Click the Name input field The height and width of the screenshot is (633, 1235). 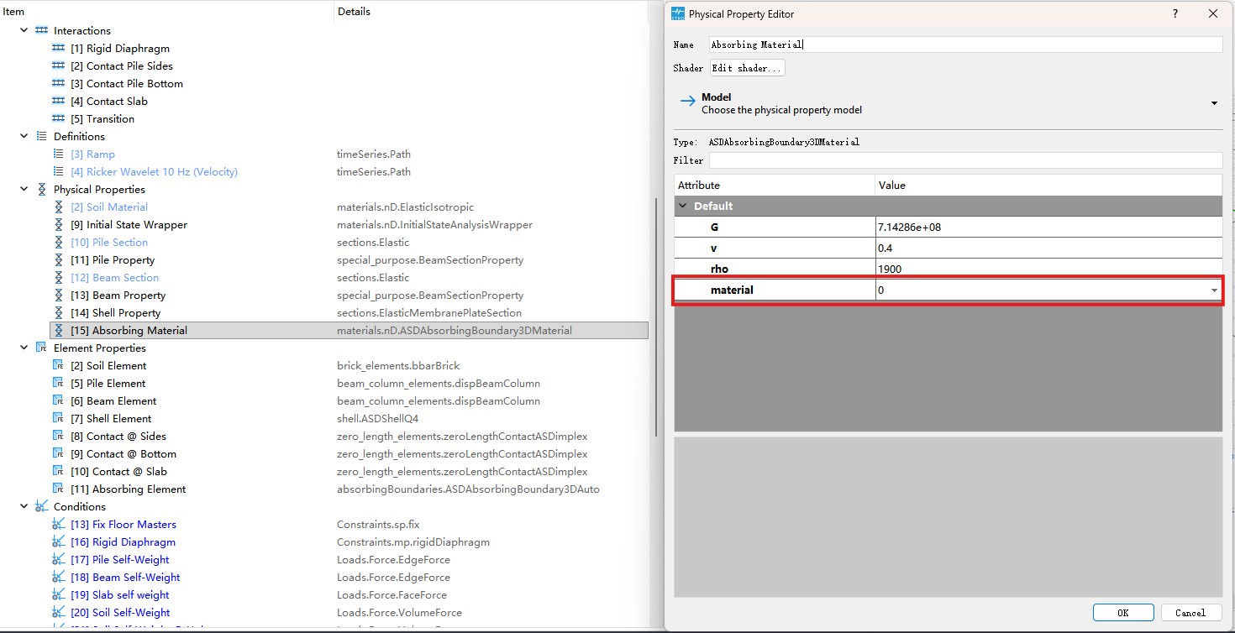click(x=966, y=44)
